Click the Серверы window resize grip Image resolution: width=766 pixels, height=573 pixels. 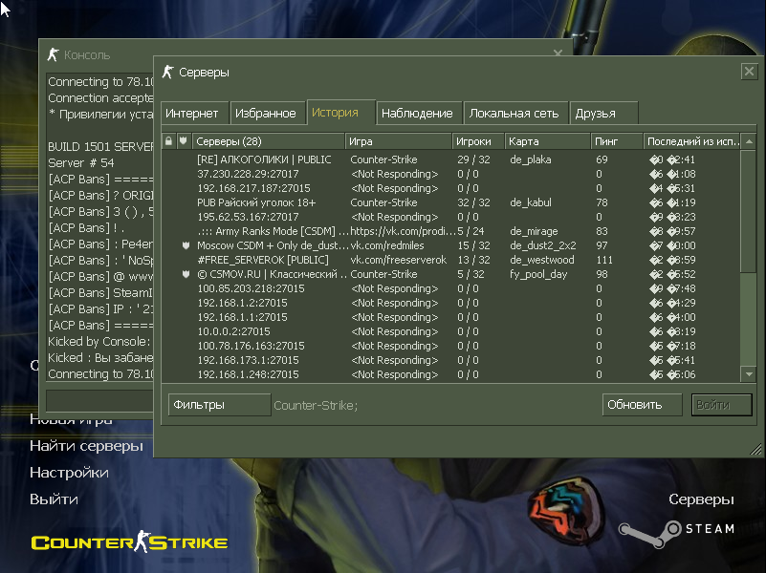click(755, 450)
